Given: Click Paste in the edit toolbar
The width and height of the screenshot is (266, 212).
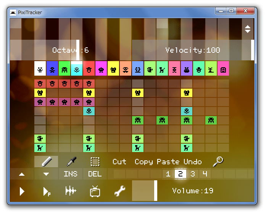Looking at the screenshot, I should [x=168, y=162].
